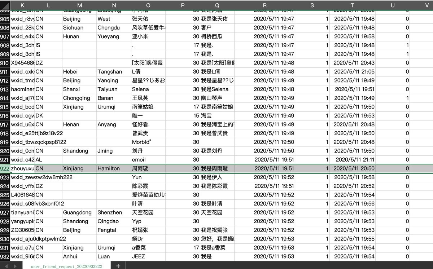Select row 932 header

click(5, 256)
